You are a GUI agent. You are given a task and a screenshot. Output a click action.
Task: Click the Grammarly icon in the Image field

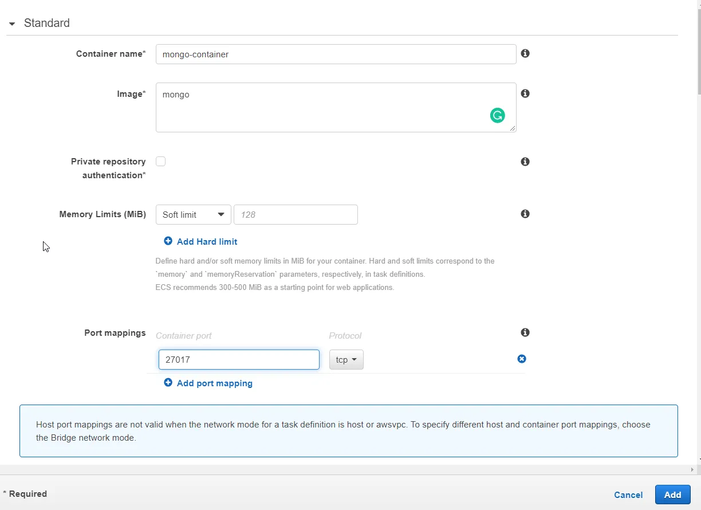(497, 115)
